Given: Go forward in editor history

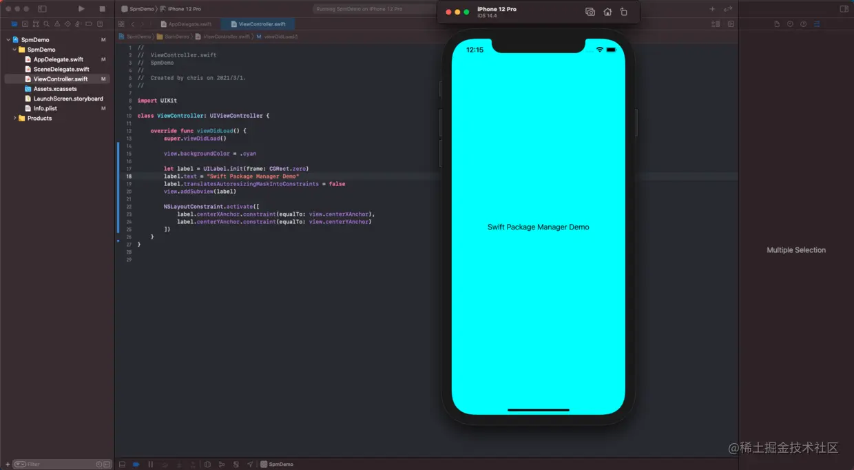Looking at the screenshot, I should click(x=143, y=23).
